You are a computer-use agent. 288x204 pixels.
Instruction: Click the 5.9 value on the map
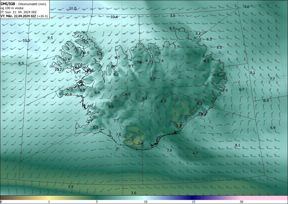[158, 53]
